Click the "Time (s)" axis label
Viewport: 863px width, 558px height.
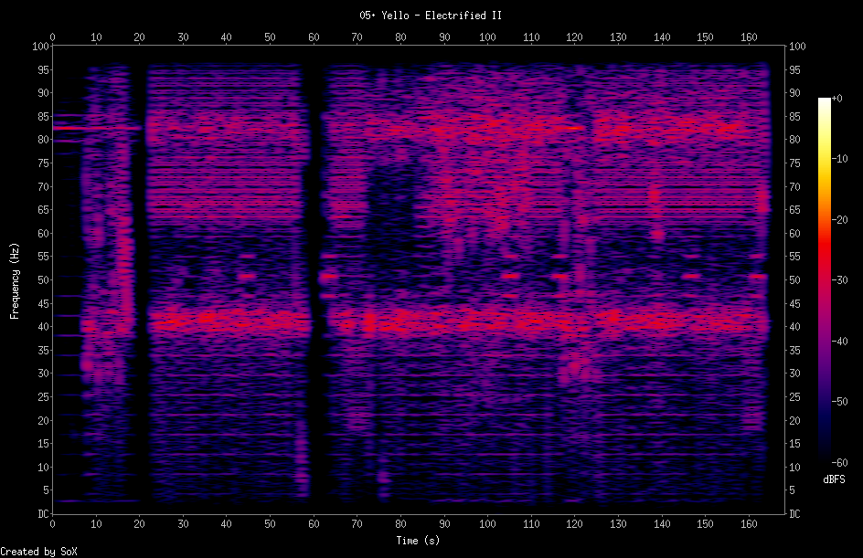tap(418, 541)
